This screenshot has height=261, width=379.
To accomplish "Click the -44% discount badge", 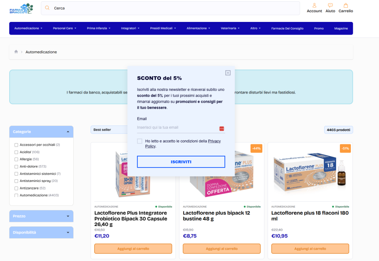I will pyautogui.click(x=256, y=148).
